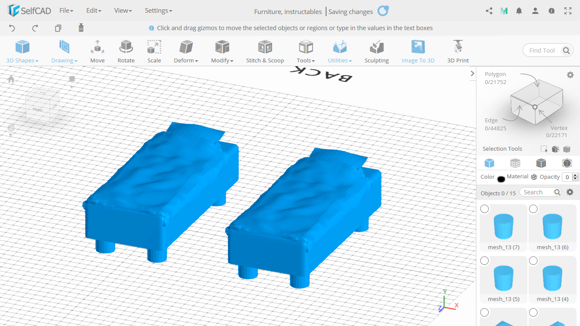The width and height of the screenshot is (580, 326).
Task: Click the Vertex selection label
Action: tap(559, 128)
